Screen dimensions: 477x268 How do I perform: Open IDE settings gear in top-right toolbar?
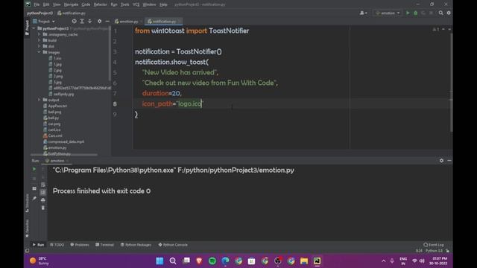(449, 13)
